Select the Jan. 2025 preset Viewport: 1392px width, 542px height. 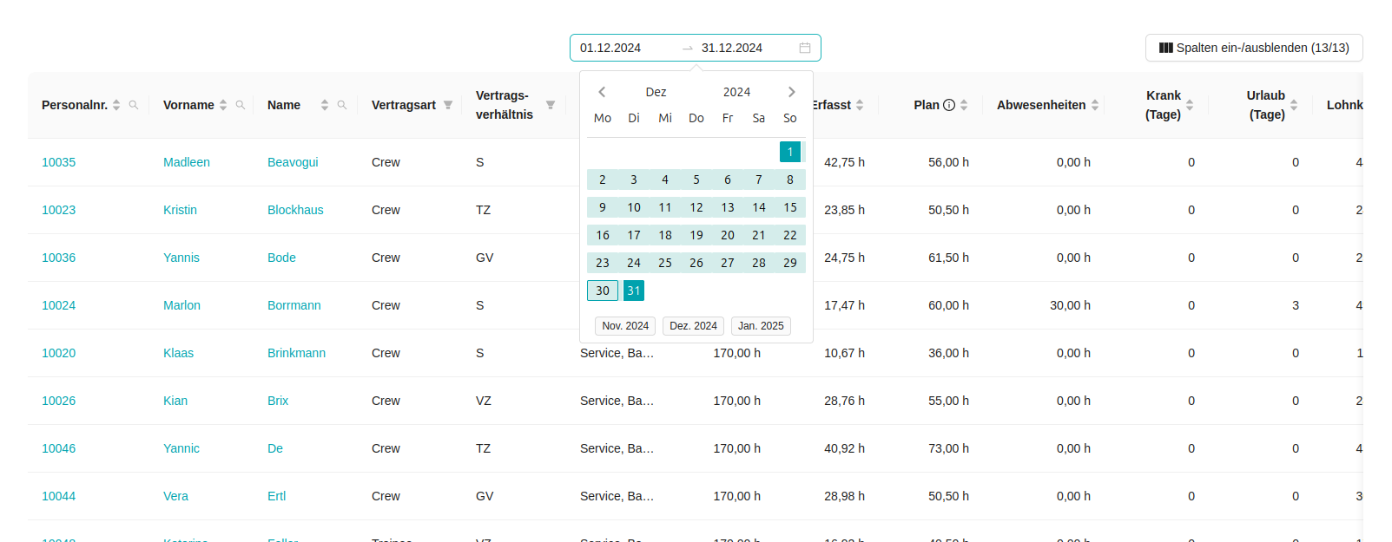tap(760, 326)
